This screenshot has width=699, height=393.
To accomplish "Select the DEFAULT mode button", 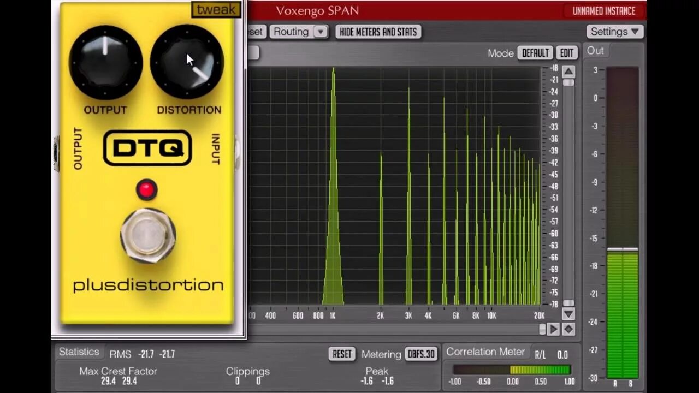I will click(x=535, y=53).
